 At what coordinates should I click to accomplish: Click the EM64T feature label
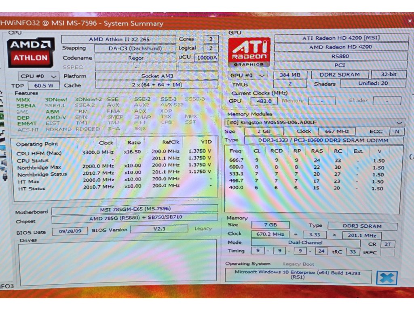(27, 124)
